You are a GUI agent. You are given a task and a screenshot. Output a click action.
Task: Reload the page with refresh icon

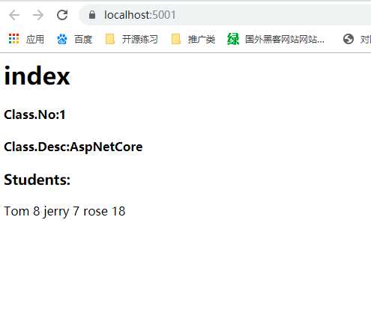pos(62,15)
